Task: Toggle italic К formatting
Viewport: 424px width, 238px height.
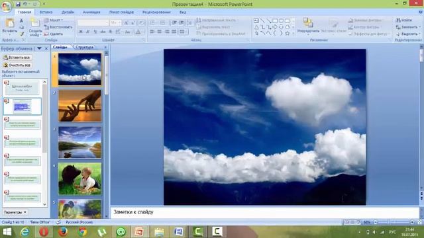Action: coord(88,32)
